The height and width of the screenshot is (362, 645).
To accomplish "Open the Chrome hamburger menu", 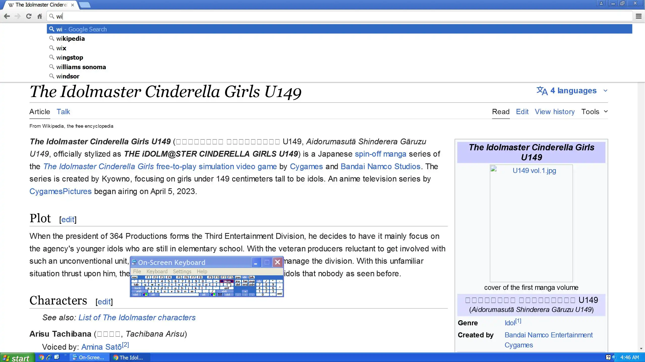I will 638,16.
